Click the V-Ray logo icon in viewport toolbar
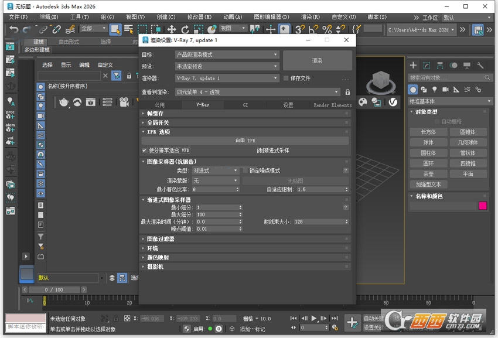498x338 pixels. pos(393,102)
